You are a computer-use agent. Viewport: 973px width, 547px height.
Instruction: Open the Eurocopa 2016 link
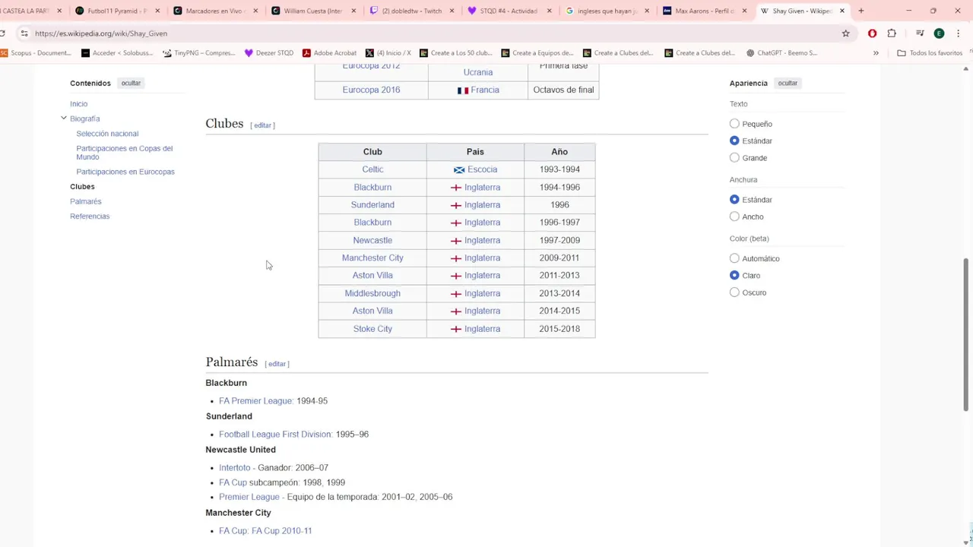pyautogui.click(x=371, y=90)
